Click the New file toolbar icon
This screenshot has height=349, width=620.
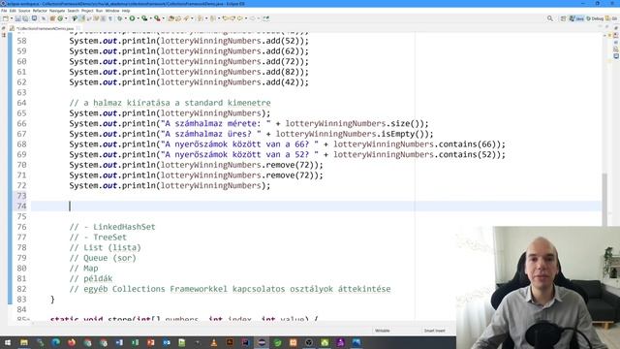tap(6, 18)
